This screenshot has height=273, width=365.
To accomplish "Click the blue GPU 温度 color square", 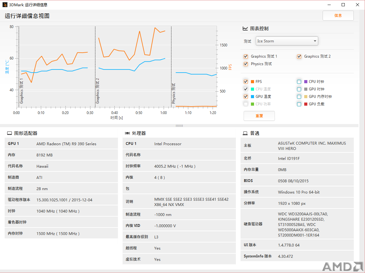I will 252,97.
